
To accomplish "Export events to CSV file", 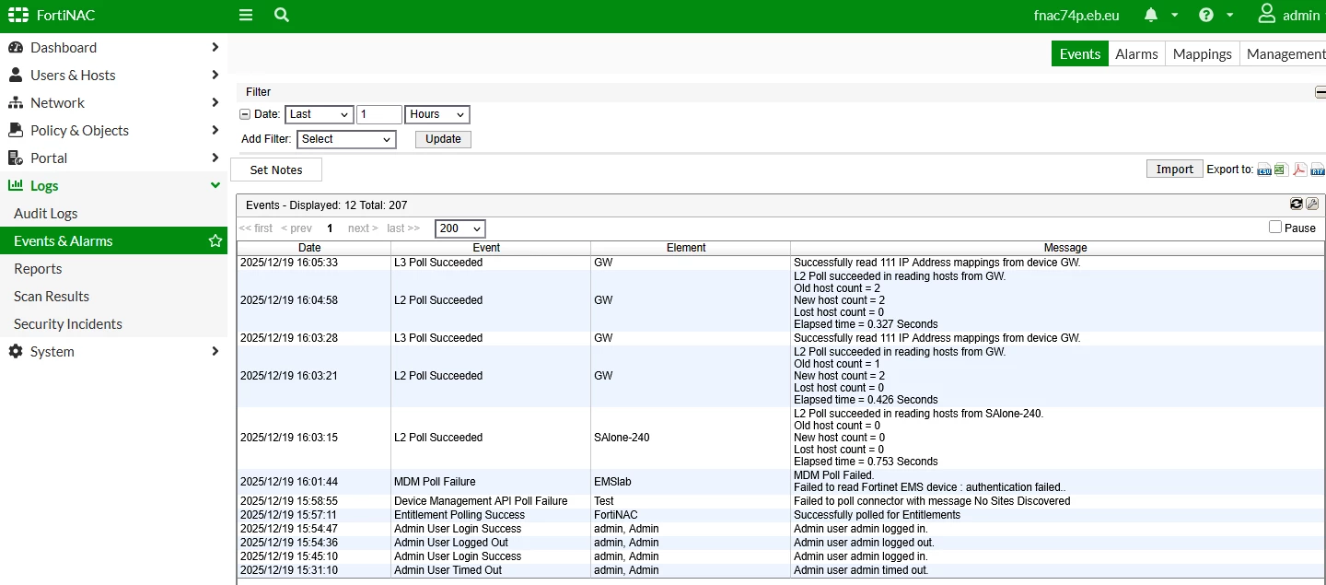I will (x=1264, y=170).
